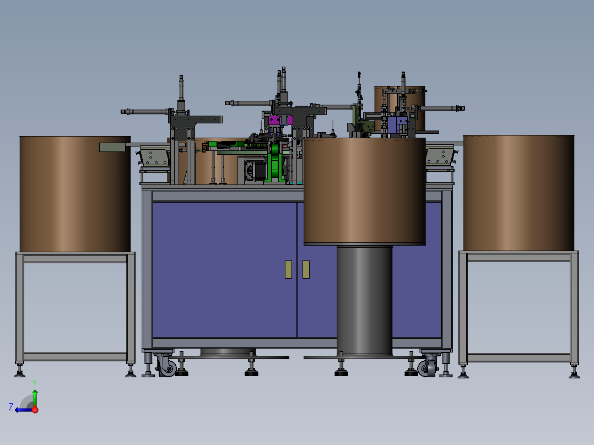
Task: Select the left stand's bottom crossbar
Action: [x=75, y=356]
